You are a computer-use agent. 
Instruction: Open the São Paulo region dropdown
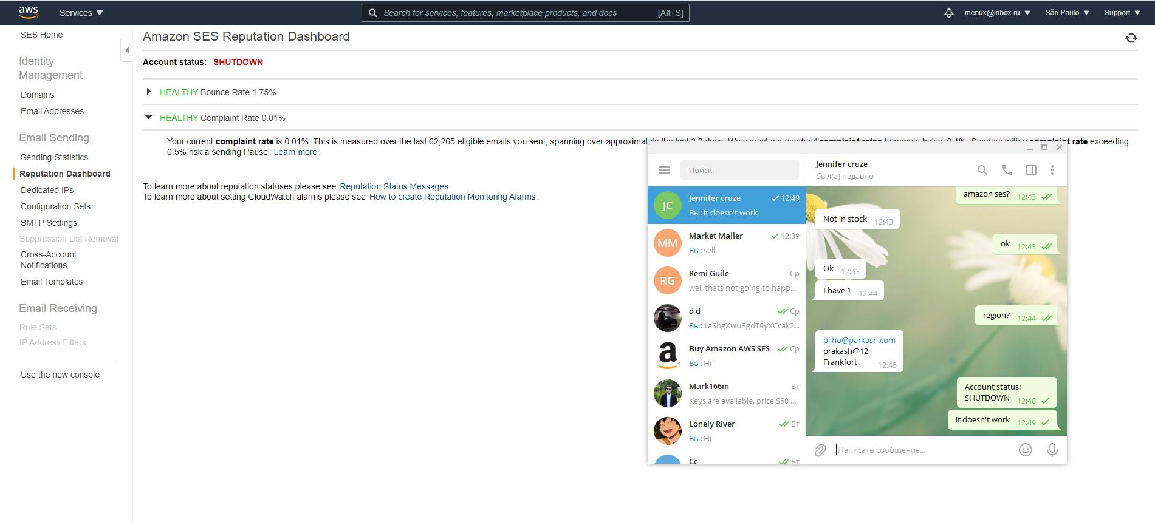tap(1067, 13)
